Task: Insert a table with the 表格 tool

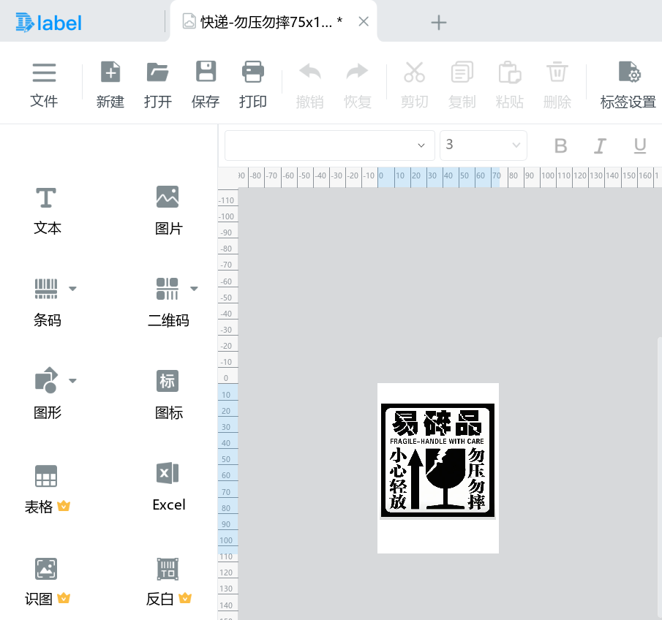Action: [x=46, y=487]
